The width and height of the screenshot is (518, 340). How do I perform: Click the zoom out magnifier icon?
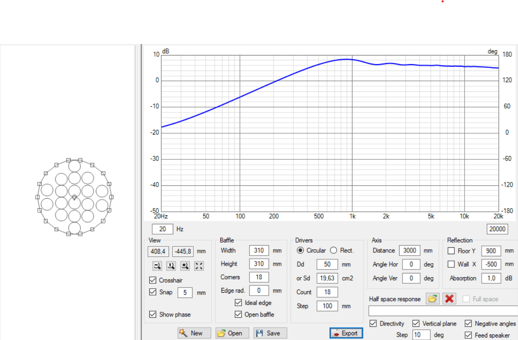(157, 266)
